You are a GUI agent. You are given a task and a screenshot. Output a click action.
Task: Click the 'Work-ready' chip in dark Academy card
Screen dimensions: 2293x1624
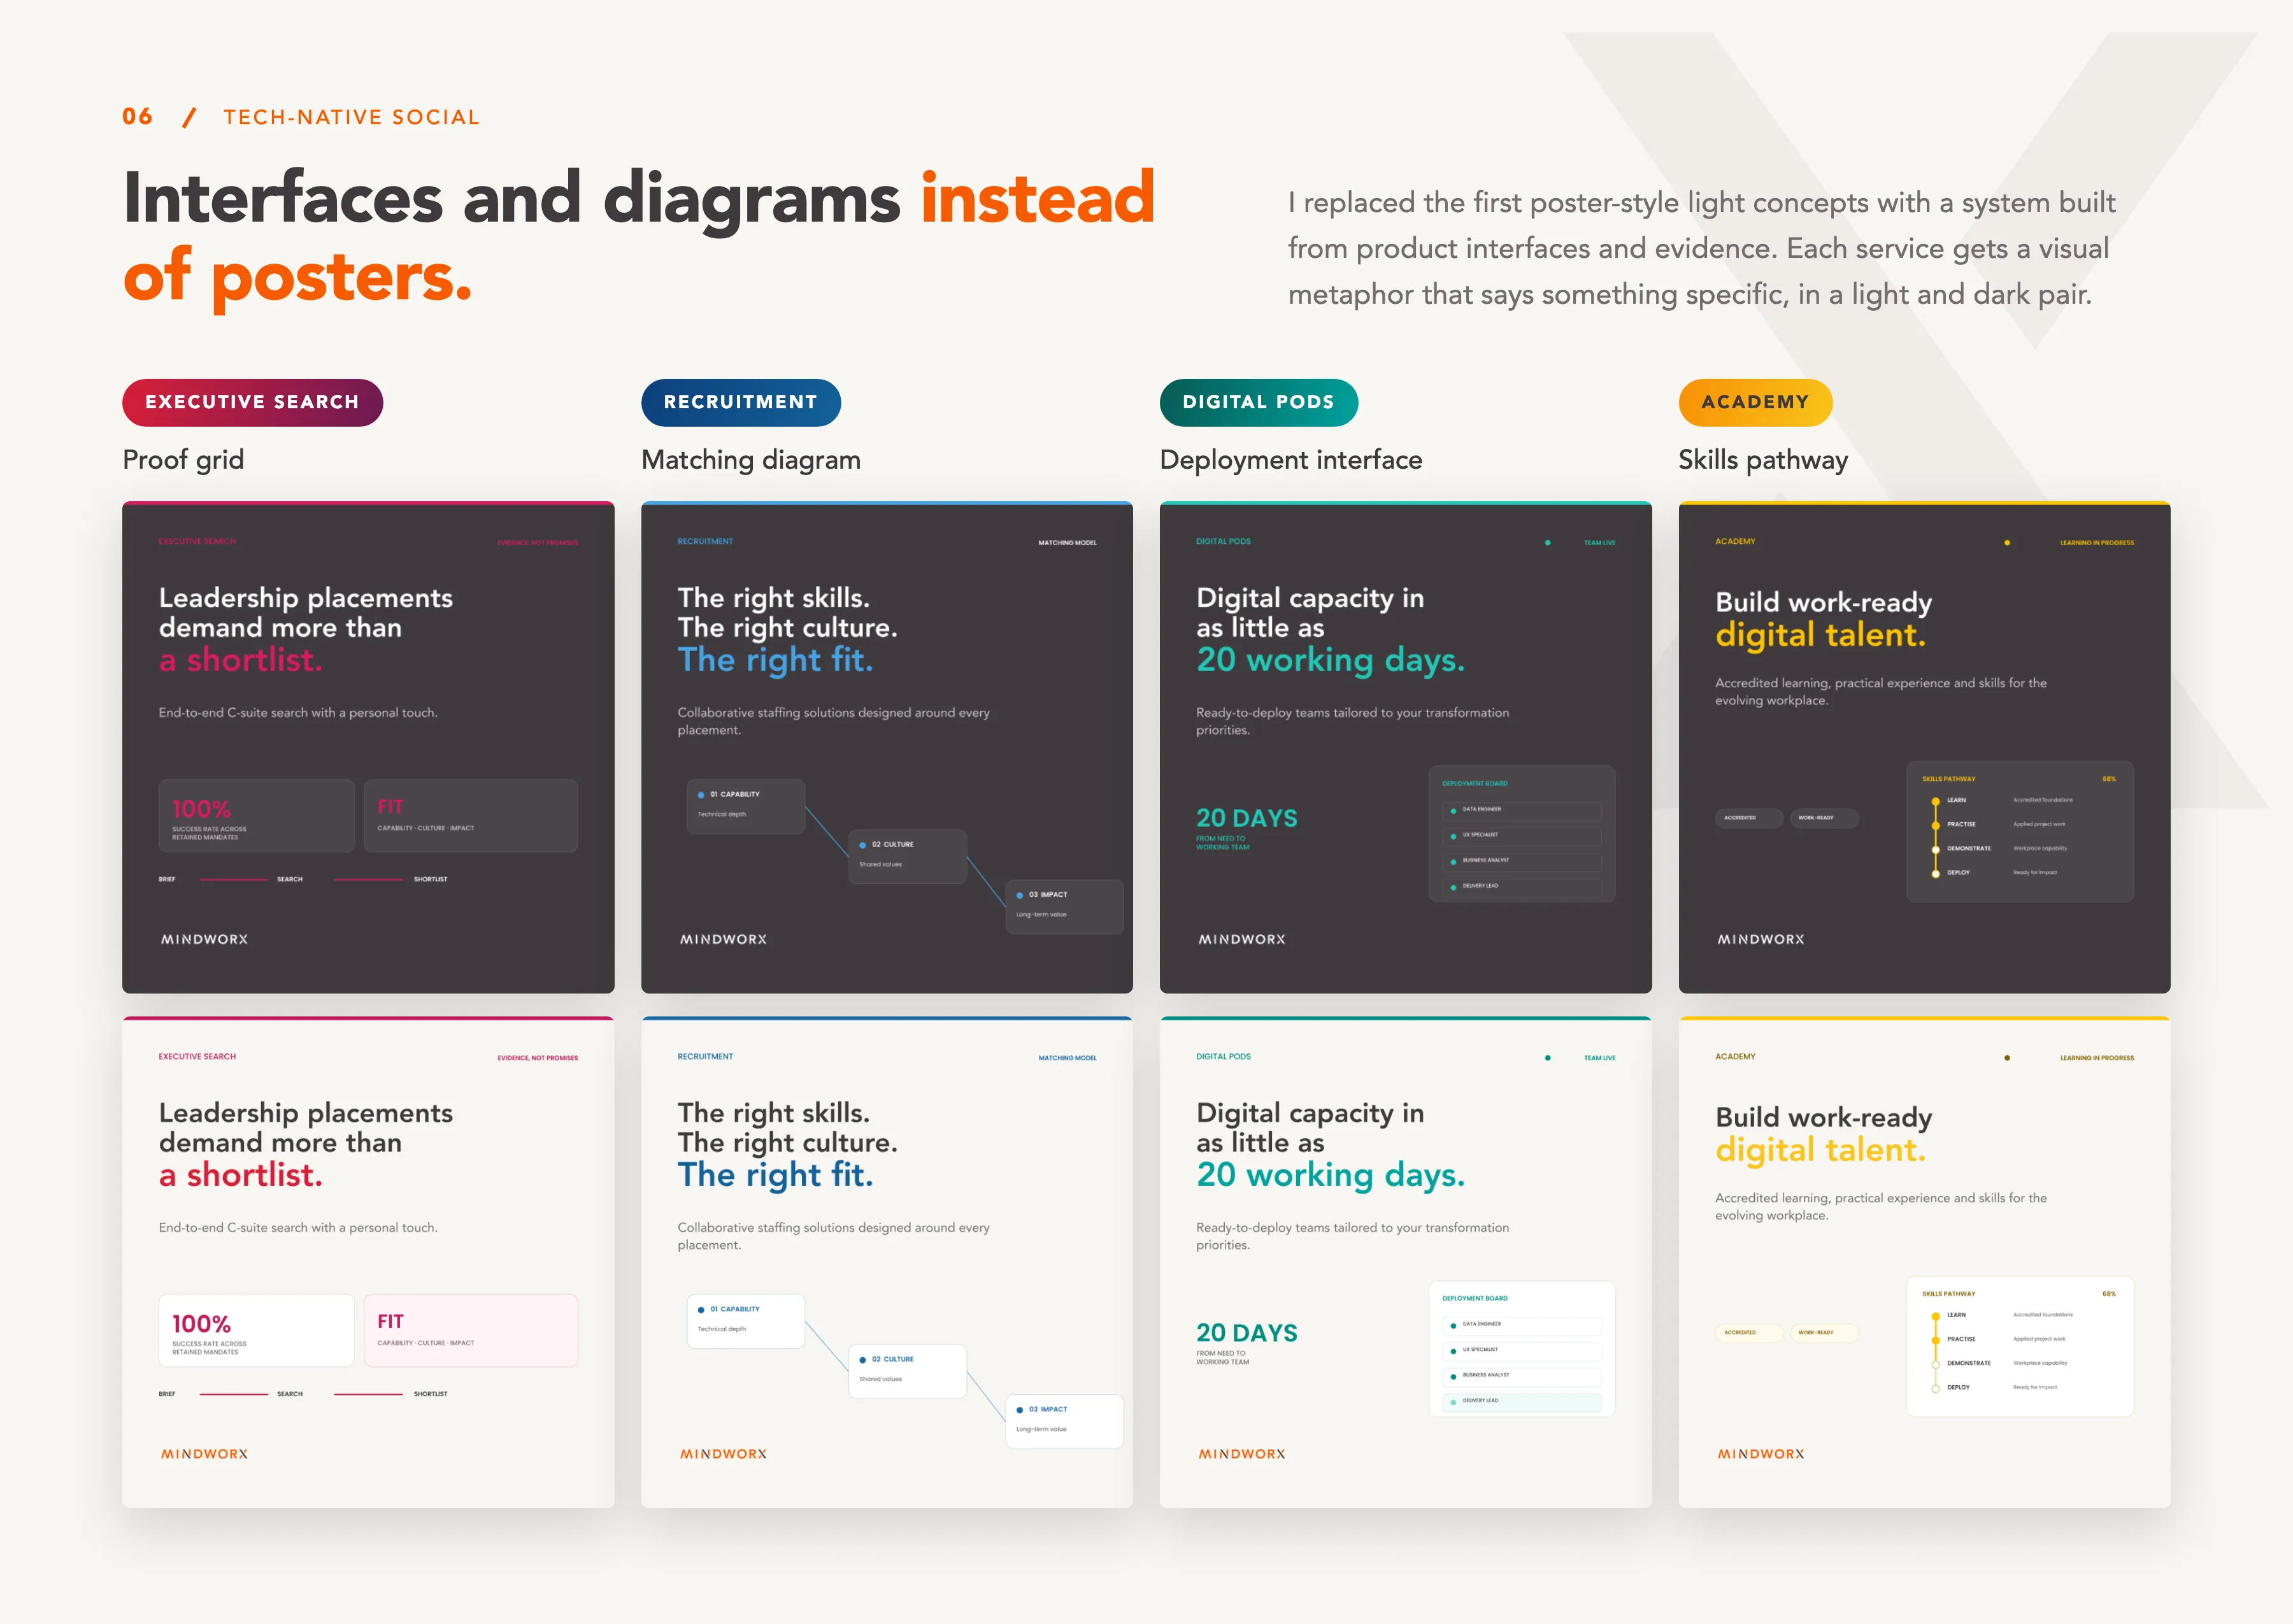tap(1824, 818)
